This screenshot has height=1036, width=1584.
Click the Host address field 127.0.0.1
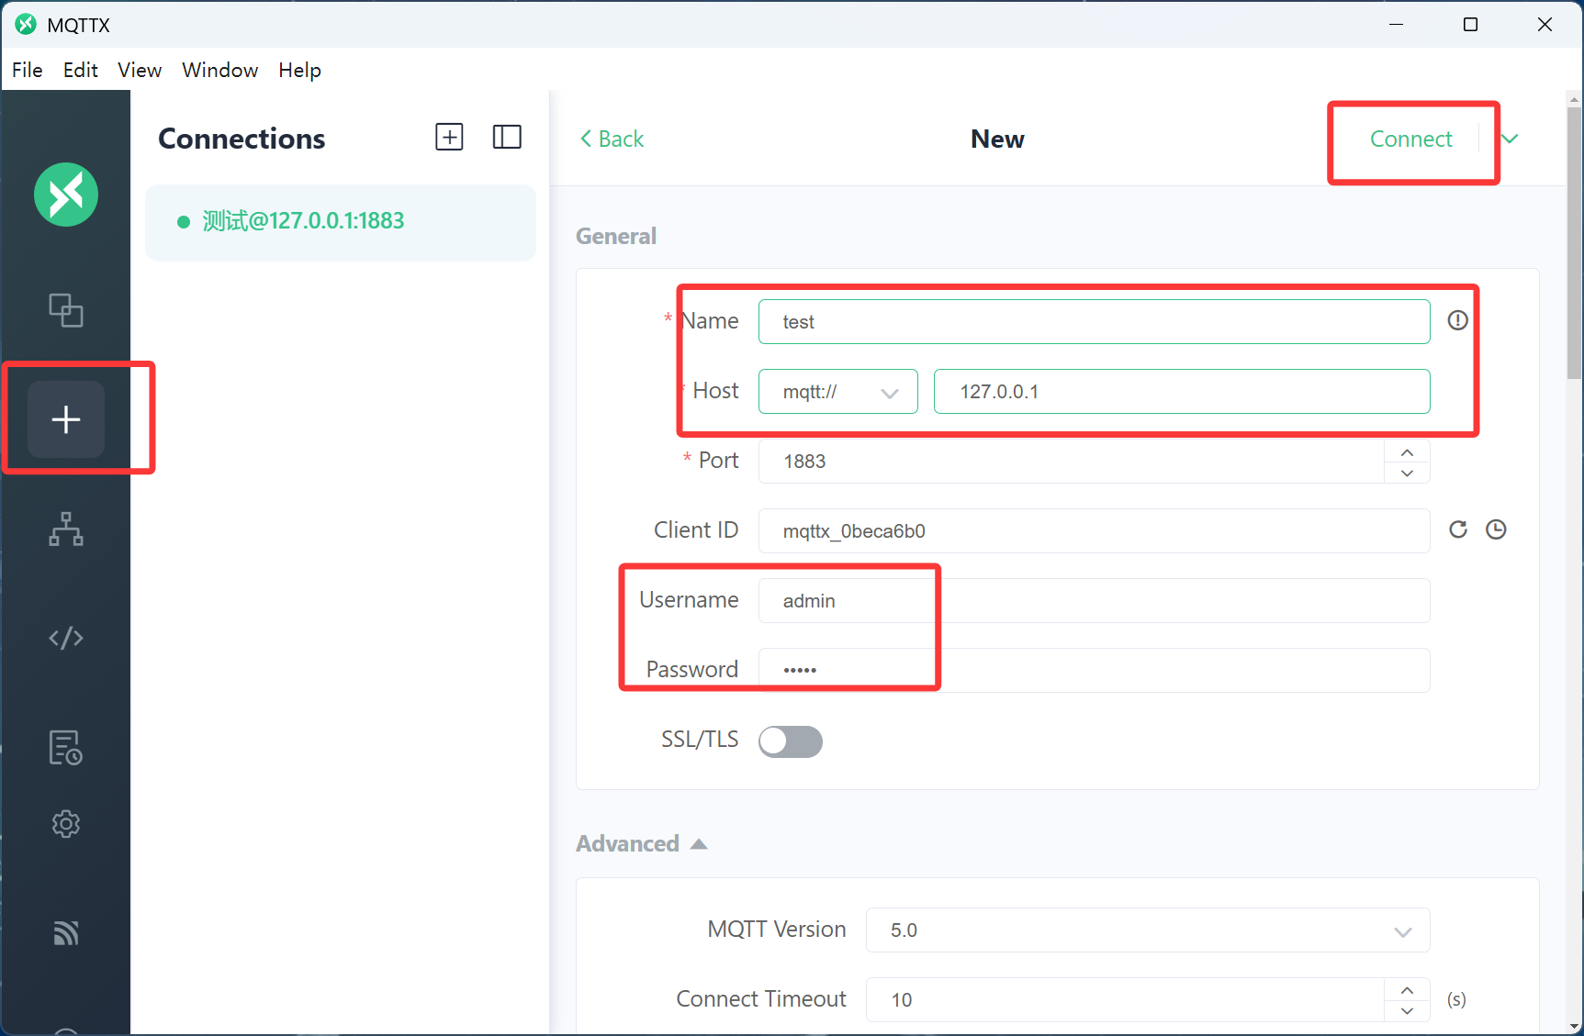[1182, 392]
